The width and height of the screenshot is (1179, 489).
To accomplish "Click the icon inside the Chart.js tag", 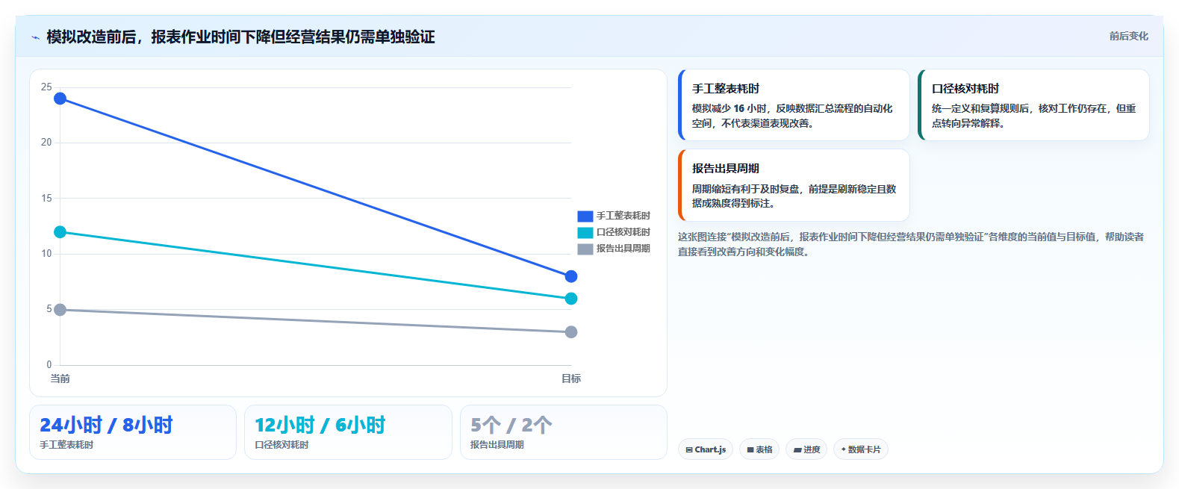I will pyautogui.click(x=689, y=450).
